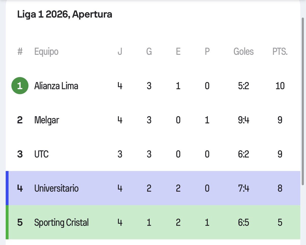The width and height of the screenshot is (306, 245).
Task: Click the green marker beside Sporting Cristal
Action: [x=7, y=222]
